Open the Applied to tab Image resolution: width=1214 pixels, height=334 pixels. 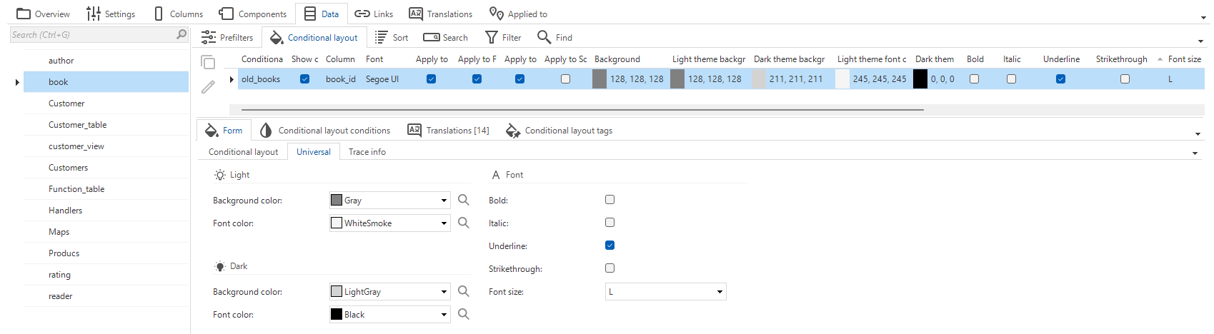click(518, 14)
